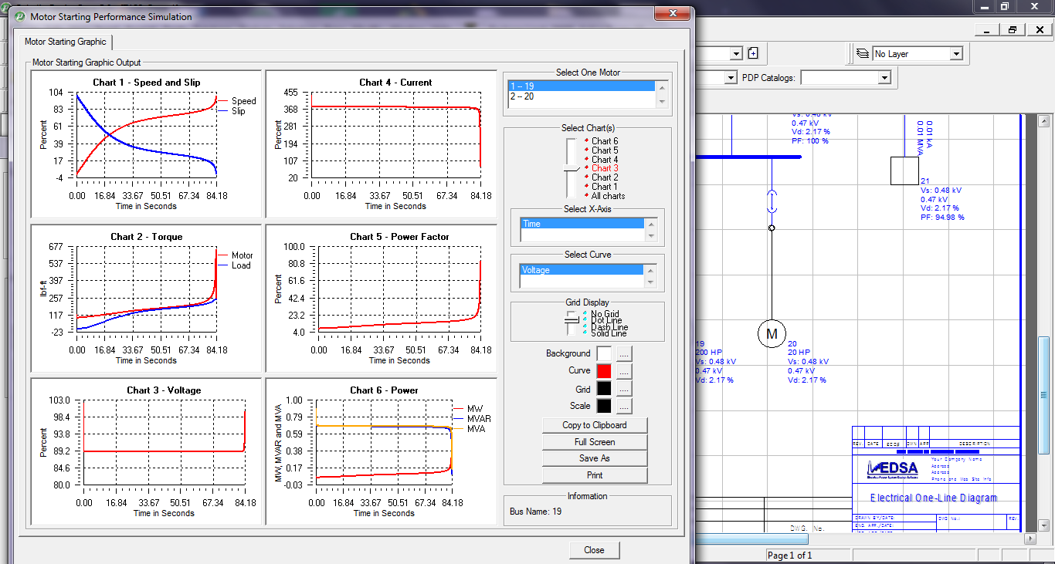This screenshot has width=1055, height=564.
Task: Click the new page icon in the toolbar
Action: click(753, 53)
